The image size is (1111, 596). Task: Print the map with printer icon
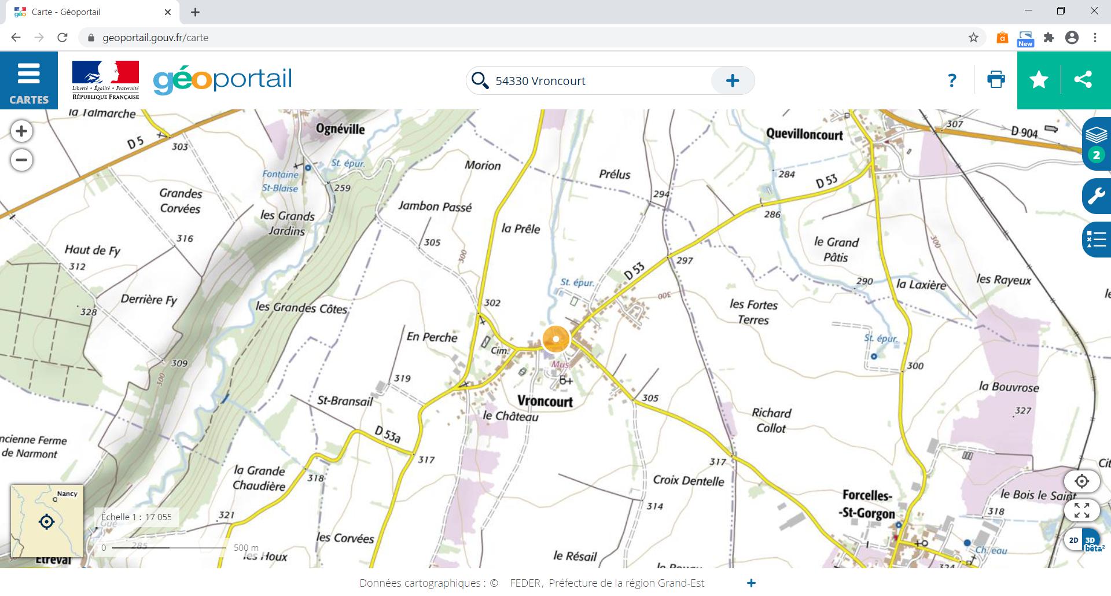996,80
